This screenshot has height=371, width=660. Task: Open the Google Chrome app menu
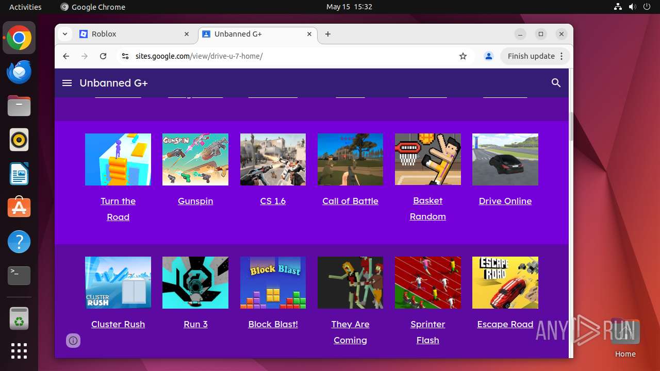coord(93,7)
